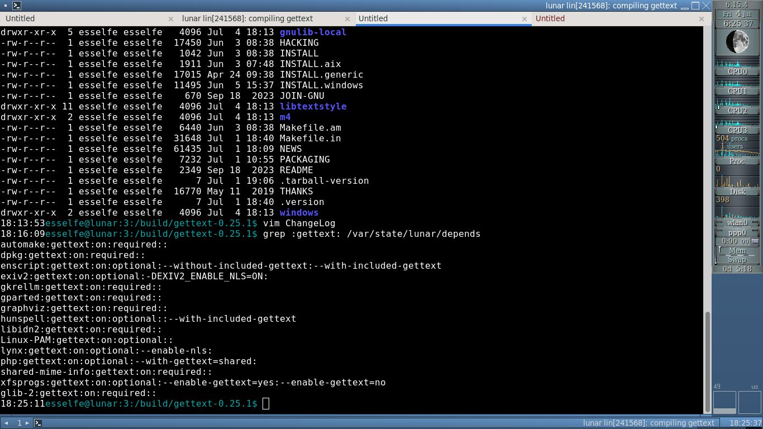The height and width of the screenshot is (429, 763).
Task: Click the gnulib-local directory name
Action: click(313, 32)
